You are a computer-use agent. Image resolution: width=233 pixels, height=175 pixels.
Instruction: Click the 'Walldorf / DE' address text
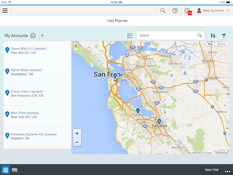coord(20,138)
